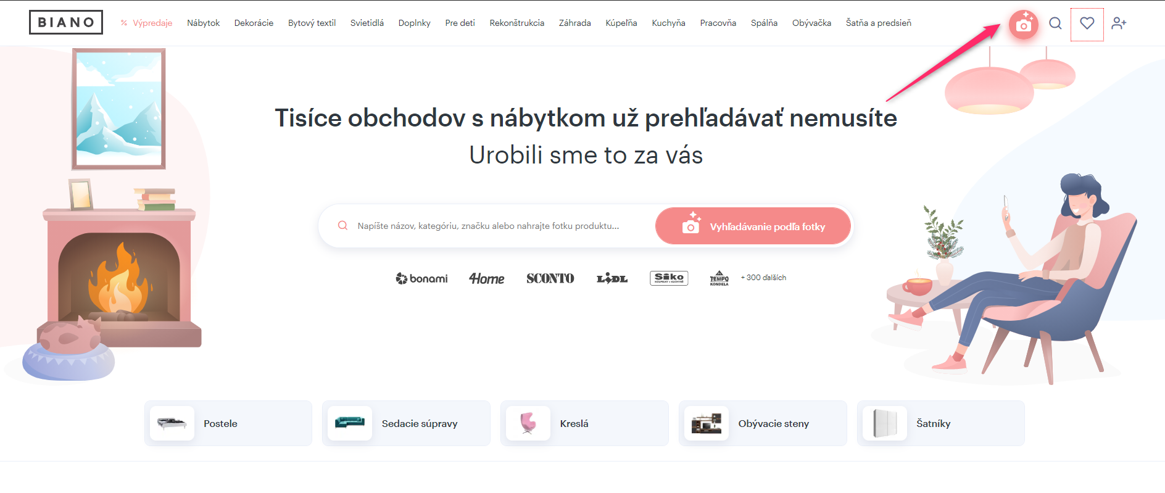Open search via magnifier icon in header
Viewport: 1165px width, 493px height.
coord(1055,23)
